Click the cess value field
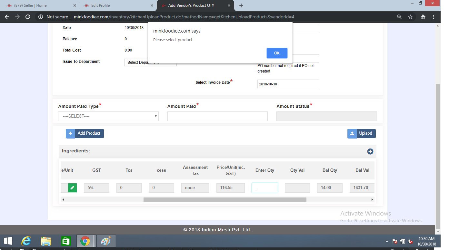 click(x=161, y=188)
